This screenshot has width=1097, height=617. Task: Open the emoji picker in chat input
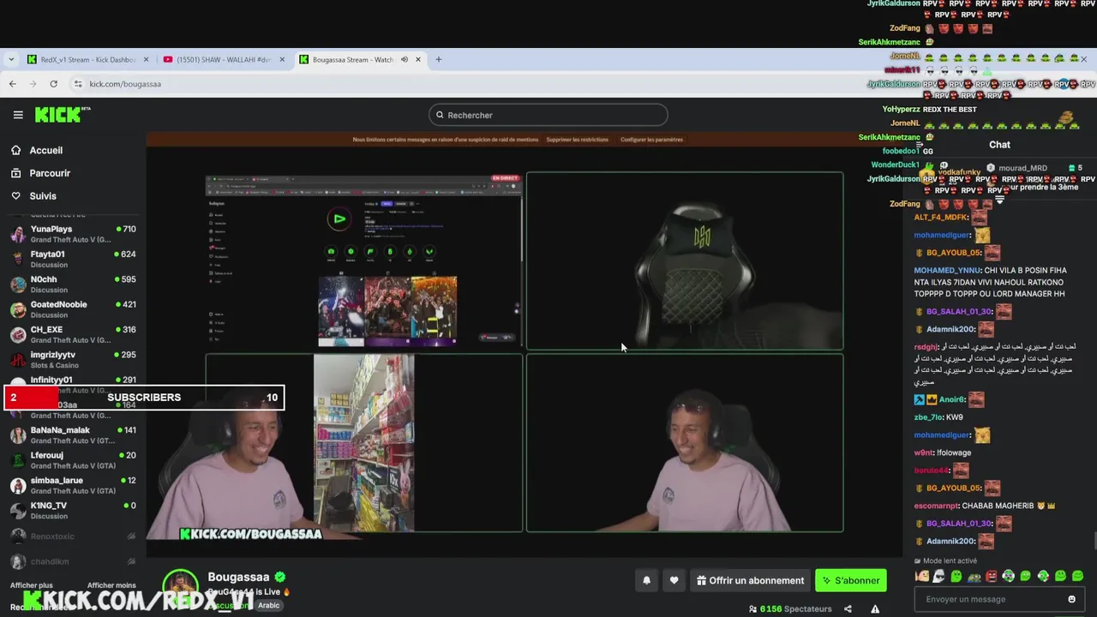tap(1071, 599)
